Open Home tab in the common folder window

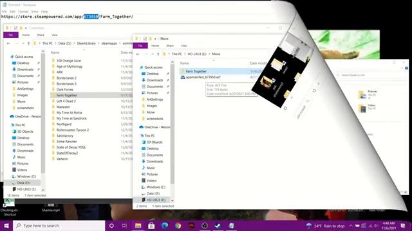click(26, 35)
